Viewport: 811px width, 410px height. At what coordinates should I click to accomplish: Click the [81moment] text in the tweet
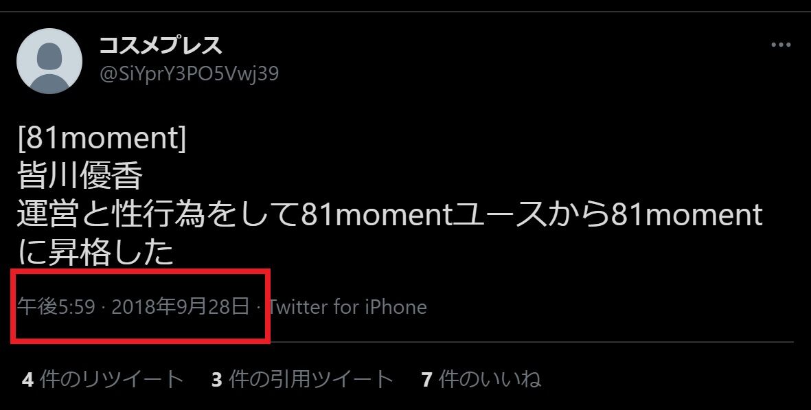(102, 139)
